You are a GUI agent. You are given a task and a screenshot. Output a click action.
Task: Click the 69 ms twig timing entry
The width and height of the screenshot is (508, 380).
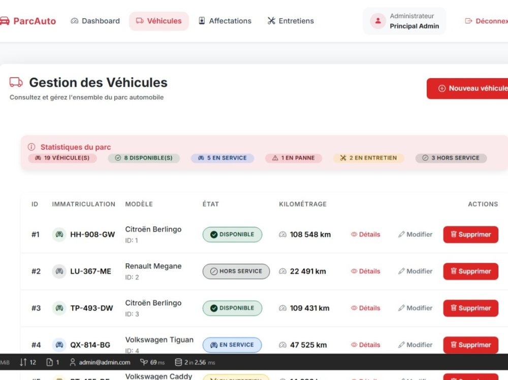click(x=152, y=362)
